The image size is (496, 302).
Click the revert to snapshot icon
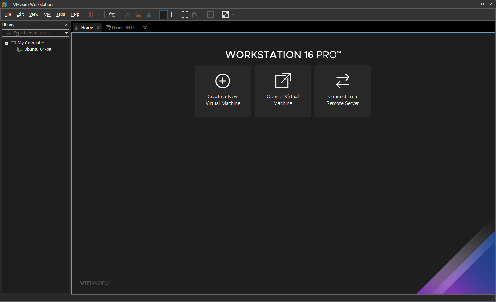click(x=138, y=14)
